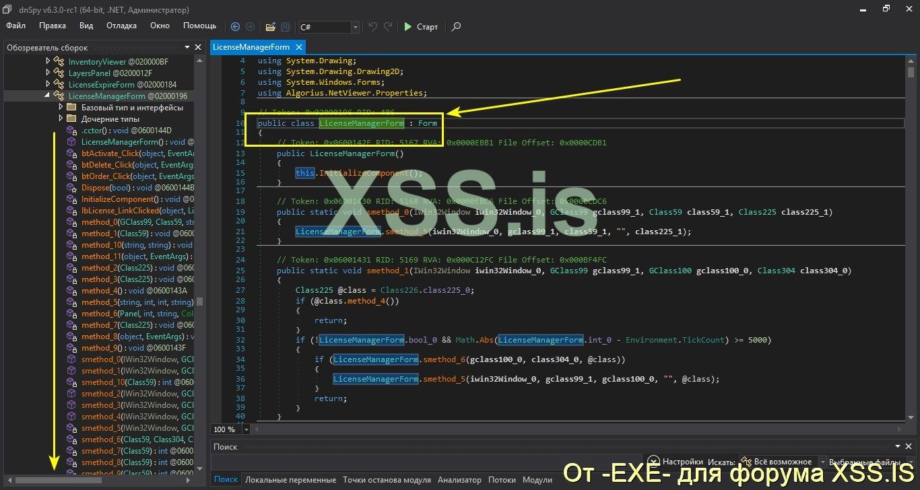Click the method icon beside .cctor()
This screenshot has height=490, width=920.
[x=72, y=131]
